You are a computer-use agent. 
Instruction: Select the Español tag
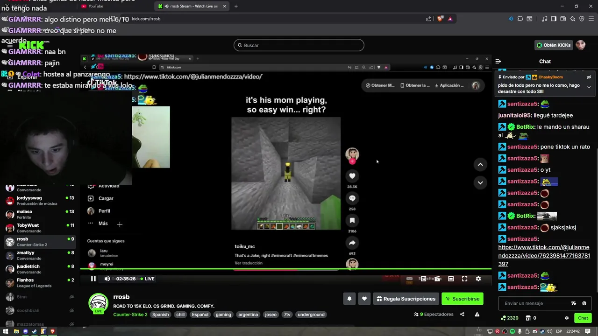(200, 315)
